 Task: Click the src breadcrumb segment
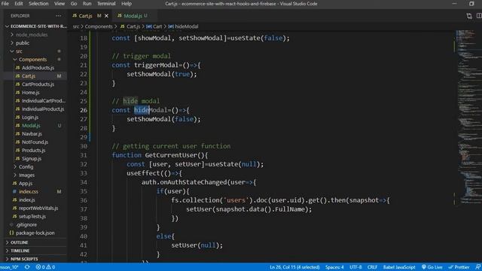point(76,27)
